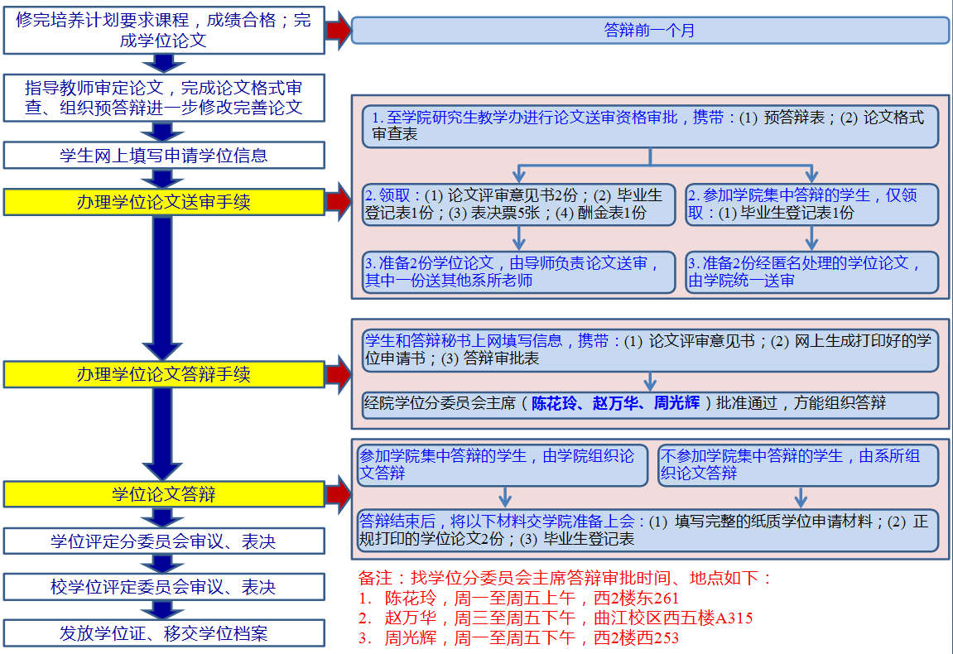Click blue down arrow above 校学位评定委员会审议、表决
The width and height of the screenshot is (953, 654).
coord(163,564)
